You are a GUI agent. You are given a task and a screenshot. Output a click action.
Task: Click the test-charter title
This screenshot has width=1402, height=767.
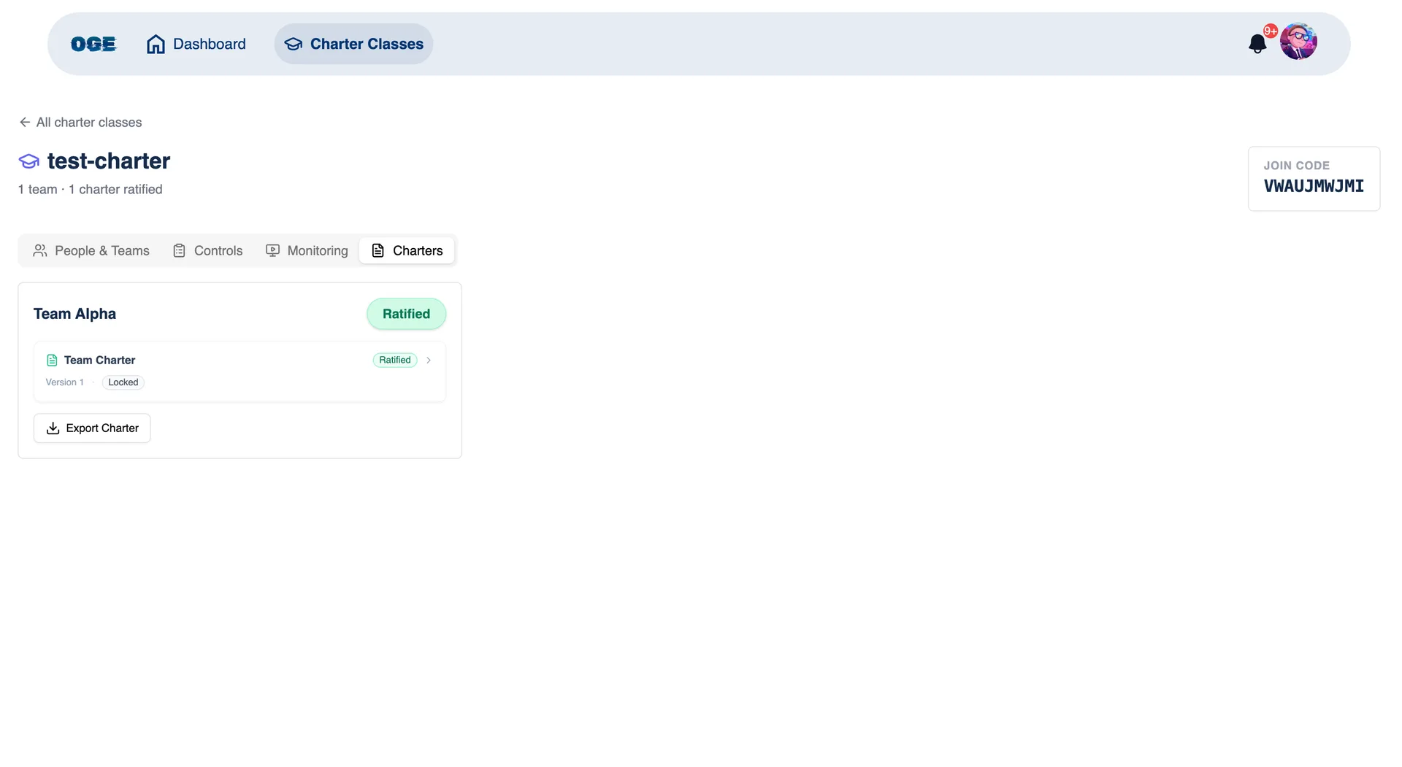pyautogui.click(x=109, y=161)
